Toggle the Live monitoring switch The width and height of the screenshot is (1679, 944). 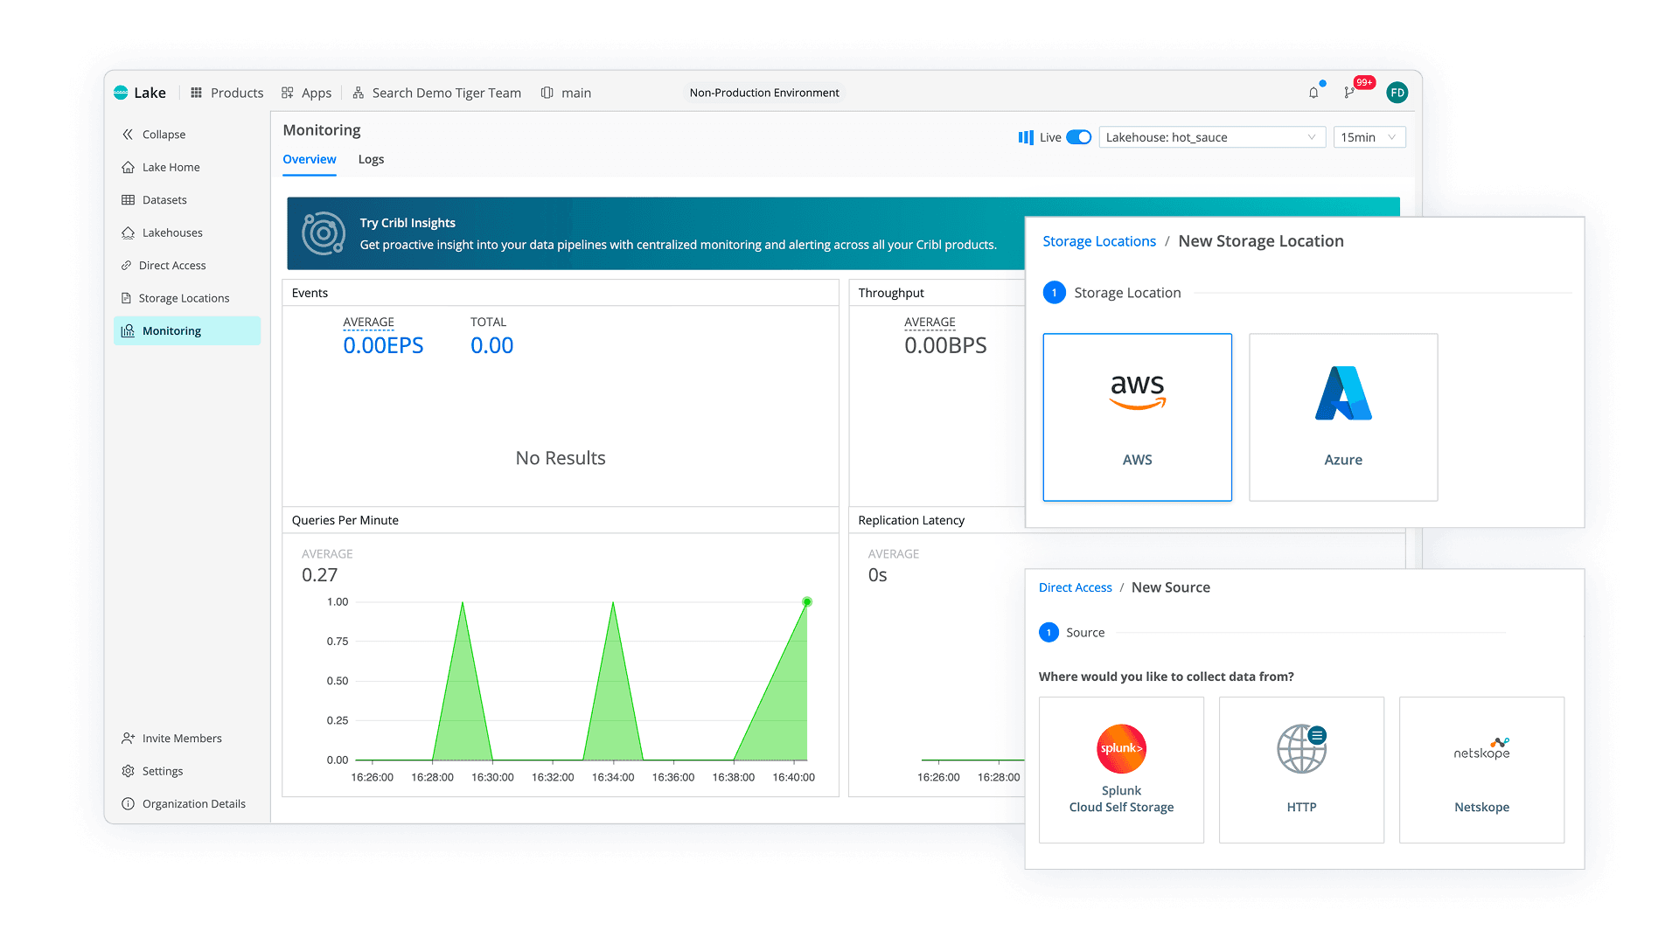1078,137
